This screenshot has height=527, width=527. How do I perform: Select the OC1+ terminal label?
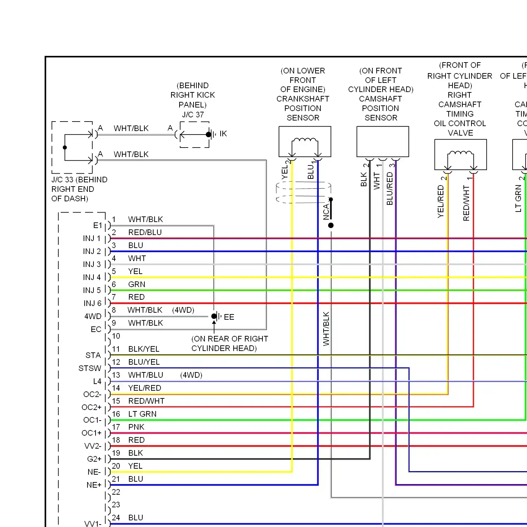click(x=91, y=433)
